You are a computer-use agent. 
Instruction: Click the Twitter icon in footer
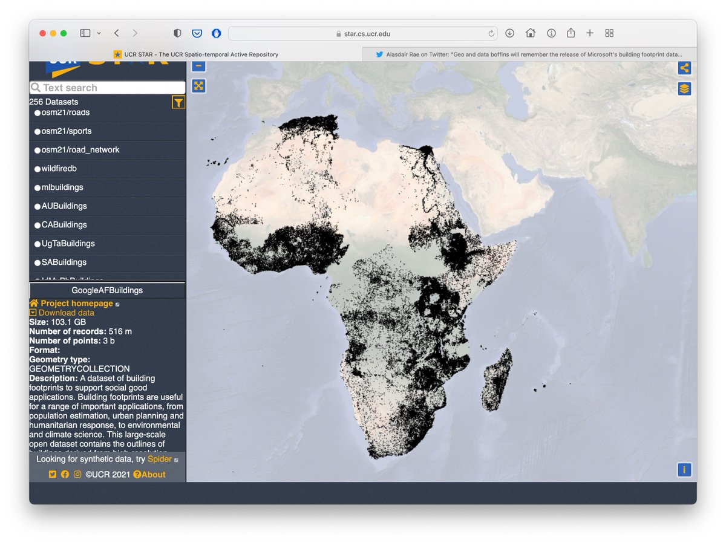pyautogui.click(x=53, y=475)
